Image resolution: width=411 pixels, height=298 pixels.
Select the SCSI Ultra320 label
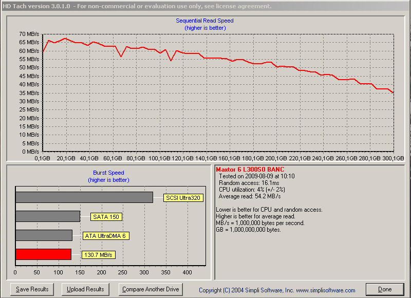(x=183, y=198)
